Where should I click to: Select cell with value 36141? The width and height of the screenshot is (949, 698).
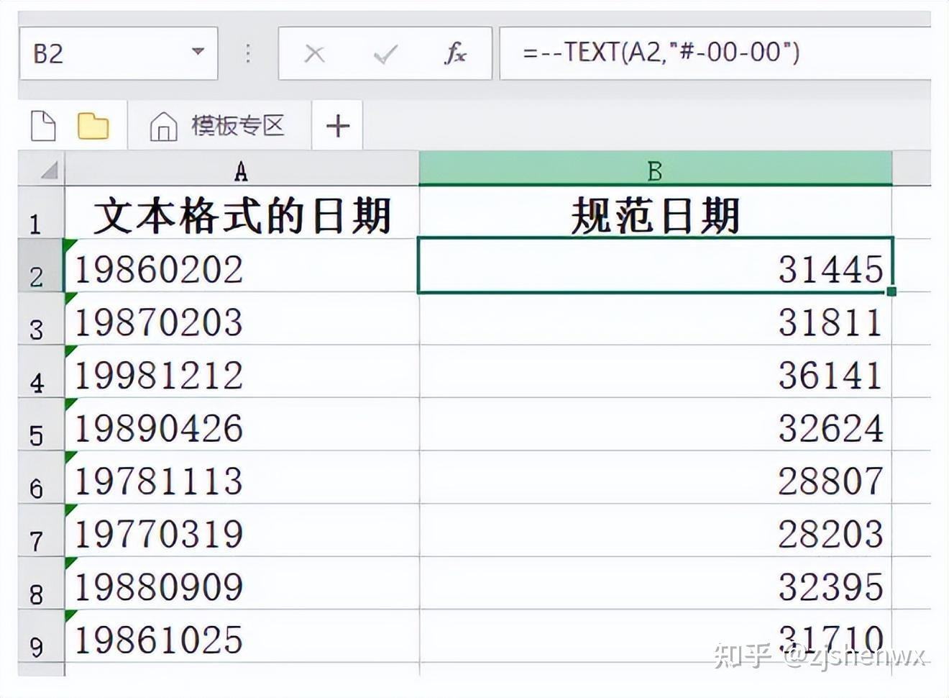point(655,371)
